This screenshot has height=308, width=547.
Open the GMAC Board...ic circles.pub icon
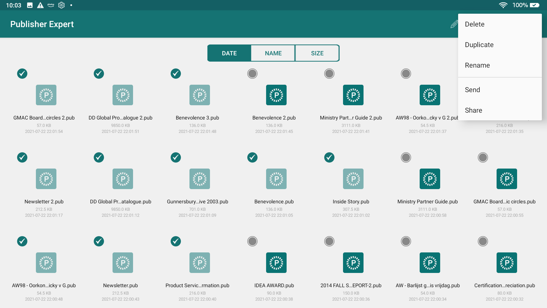coord(507,179)
